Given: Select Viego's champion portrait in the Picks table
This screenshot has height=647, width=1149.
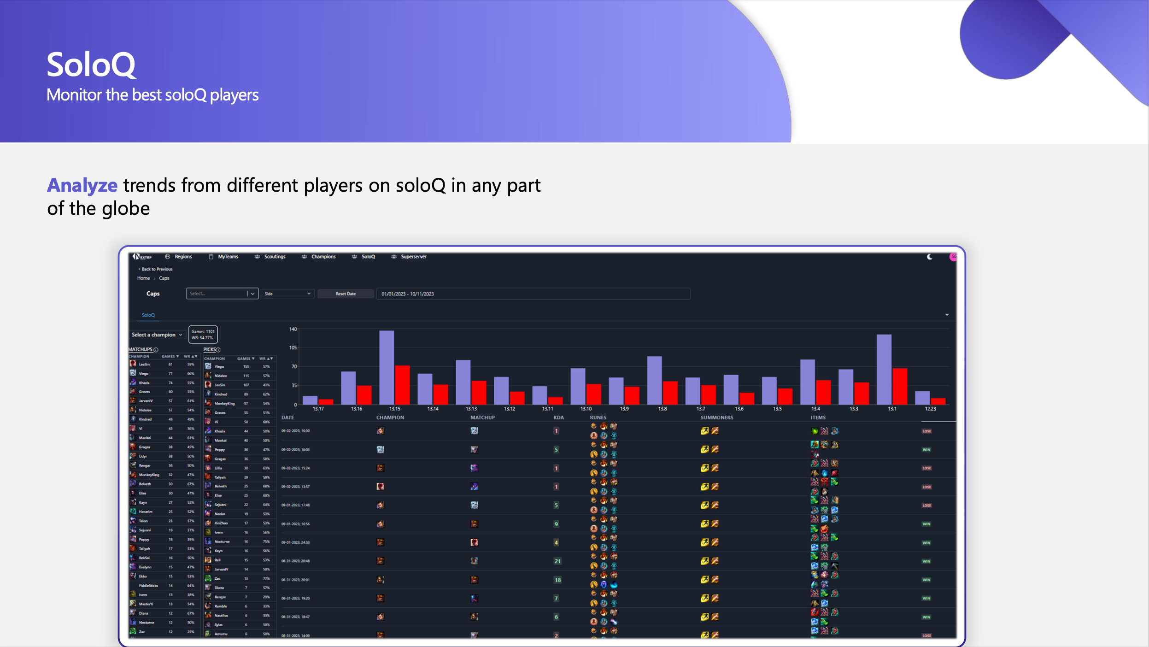Looking at the screenshot, I should (x=208, y=366).
